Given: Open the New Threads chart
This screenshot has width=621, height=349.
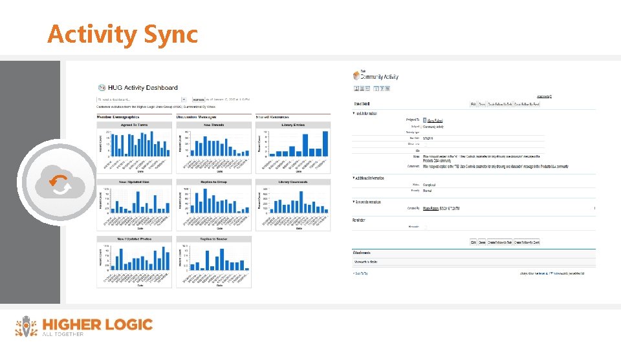Looking at the screenshot, I should pos(214,147).
